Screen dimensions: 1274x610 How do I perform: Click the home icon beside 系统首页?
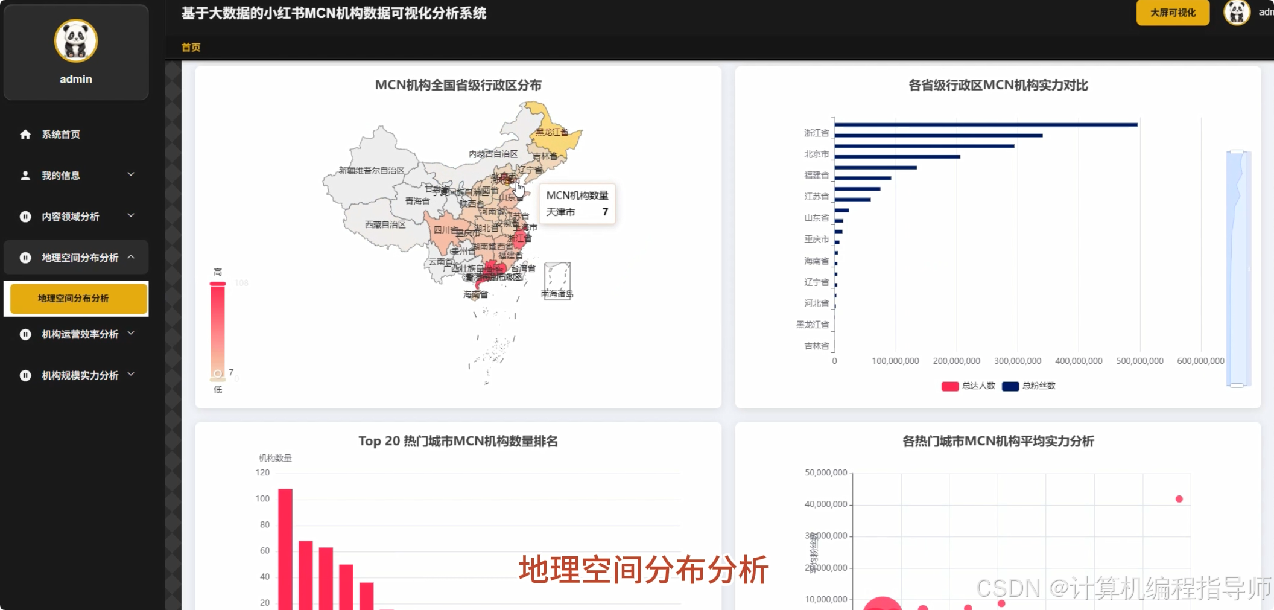[x=25, y=135]
